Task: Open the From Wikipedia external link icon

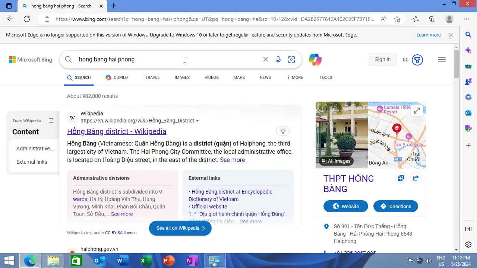Action: pos(51,121)
